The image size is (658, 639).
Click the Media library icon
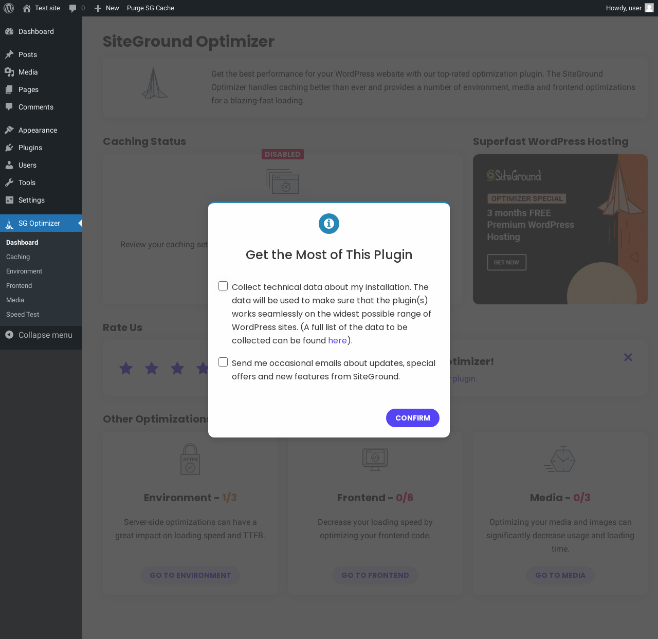tap(9, 72)
